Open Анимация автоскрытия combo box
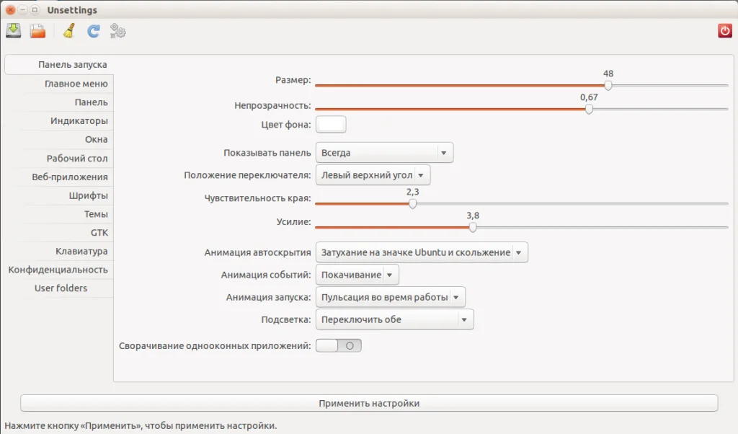The width and height of the screenshot is (738, 434). point(422,252)
